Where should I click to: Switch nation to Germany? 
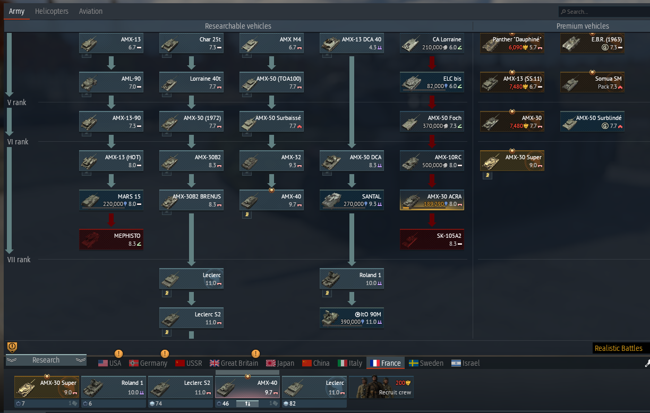click(148, 363)
